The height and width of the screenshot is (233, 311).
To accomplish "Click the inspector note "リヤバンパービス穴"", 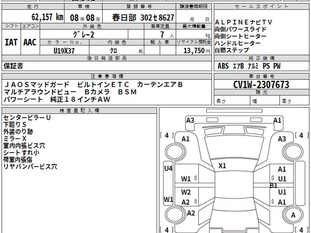I will 30,167.
